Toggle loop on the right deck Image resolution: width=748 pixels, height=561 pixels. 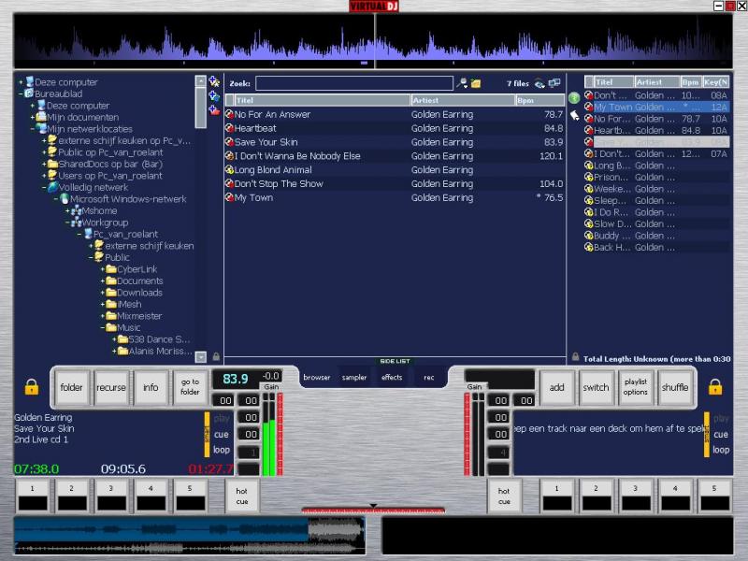tap(721, 450)
